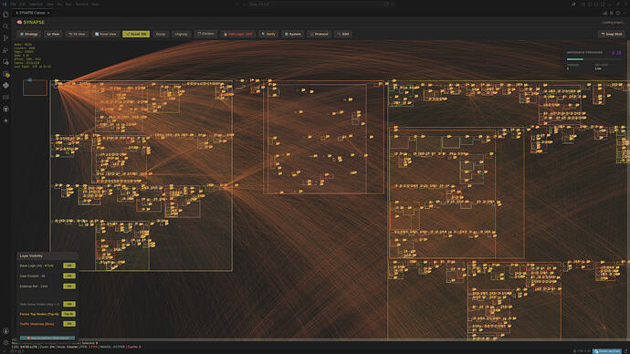Image resolution: width=630 pixels, height=354 pixels.
Task: Click the highlighted Asset toolbar button
Action: [136, 34]
